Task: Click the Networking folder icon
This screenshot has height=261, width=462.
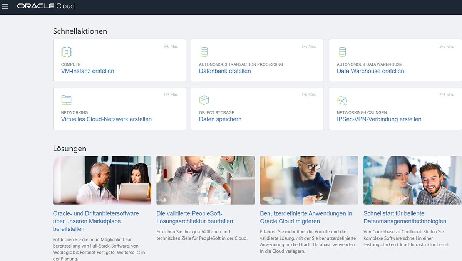Action: pyautogui.click(x=66, y=100)
